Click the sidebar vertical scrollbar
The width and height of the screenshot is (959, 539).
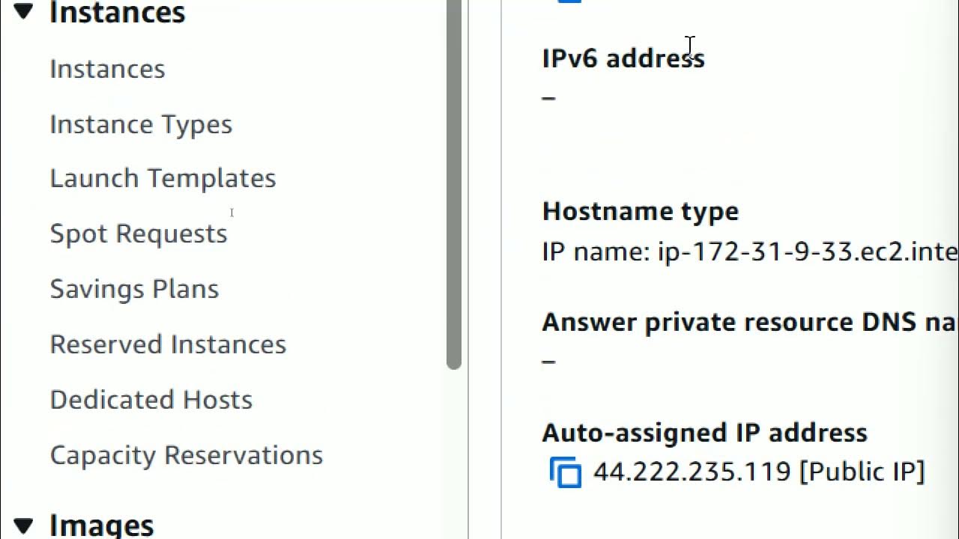454,187
